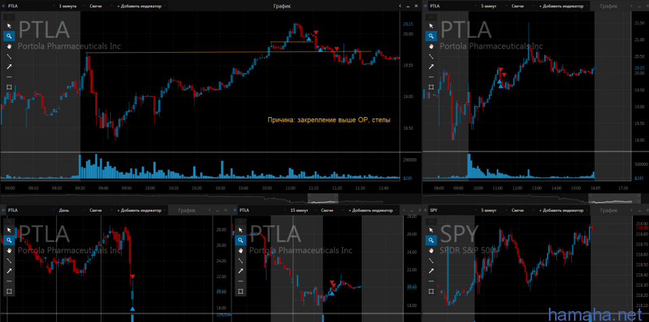649x322 pixels.
Task: Select the arrow drawing tool on the SPY chart
Action: click(x=431, y=271)
